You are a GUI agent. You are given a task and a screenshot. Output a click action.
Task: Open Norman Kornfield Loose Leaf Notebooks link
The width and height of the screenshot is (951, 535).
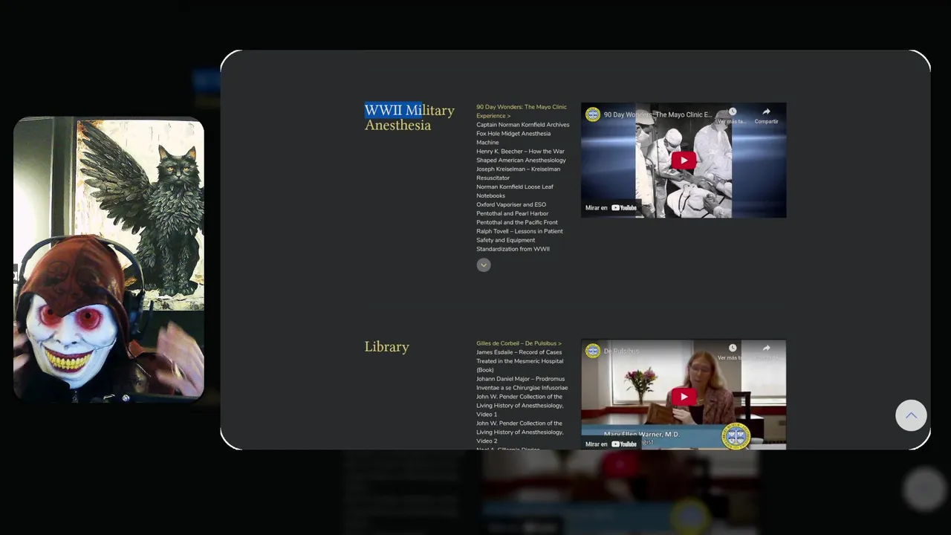tap(515, 192)
